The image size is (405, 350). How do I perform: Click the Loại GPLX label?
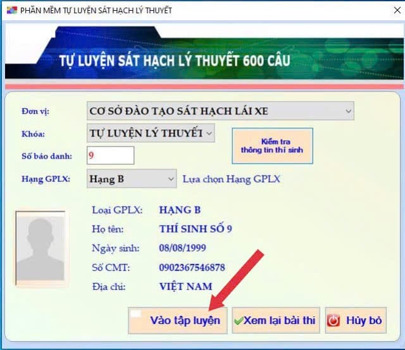pos(117,210)
